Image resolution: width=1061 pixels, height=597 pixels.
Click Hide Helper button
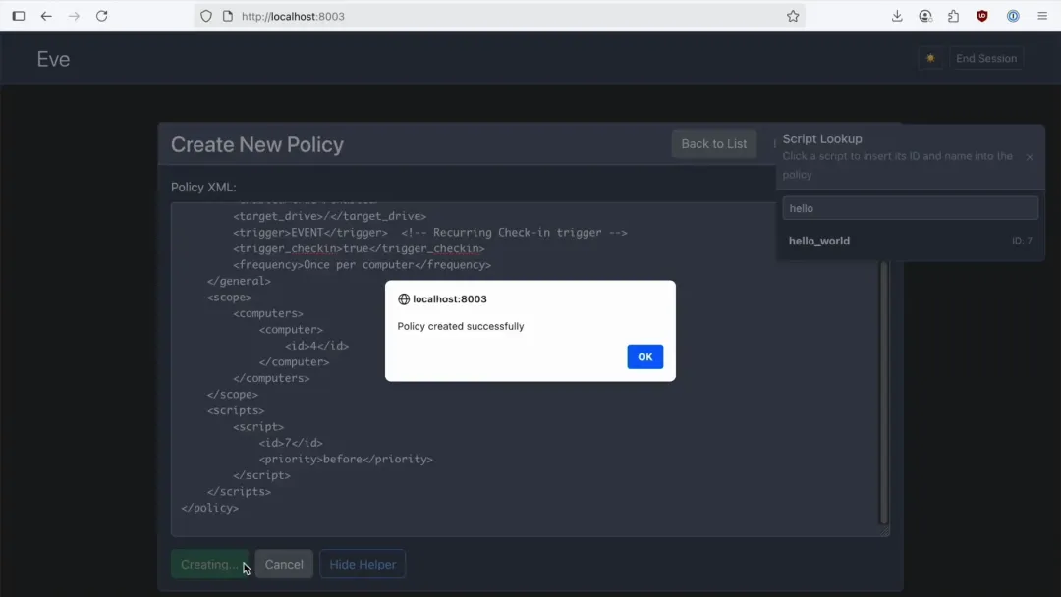(x=363, y=564)
